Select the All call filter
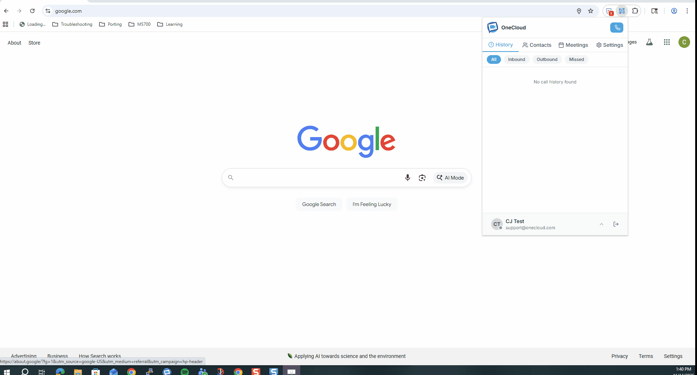The image size is (697, 375). click(x=494, y=59)
